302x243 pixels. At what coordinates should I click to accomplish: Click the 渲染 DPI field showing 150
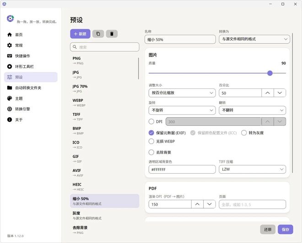170,204
